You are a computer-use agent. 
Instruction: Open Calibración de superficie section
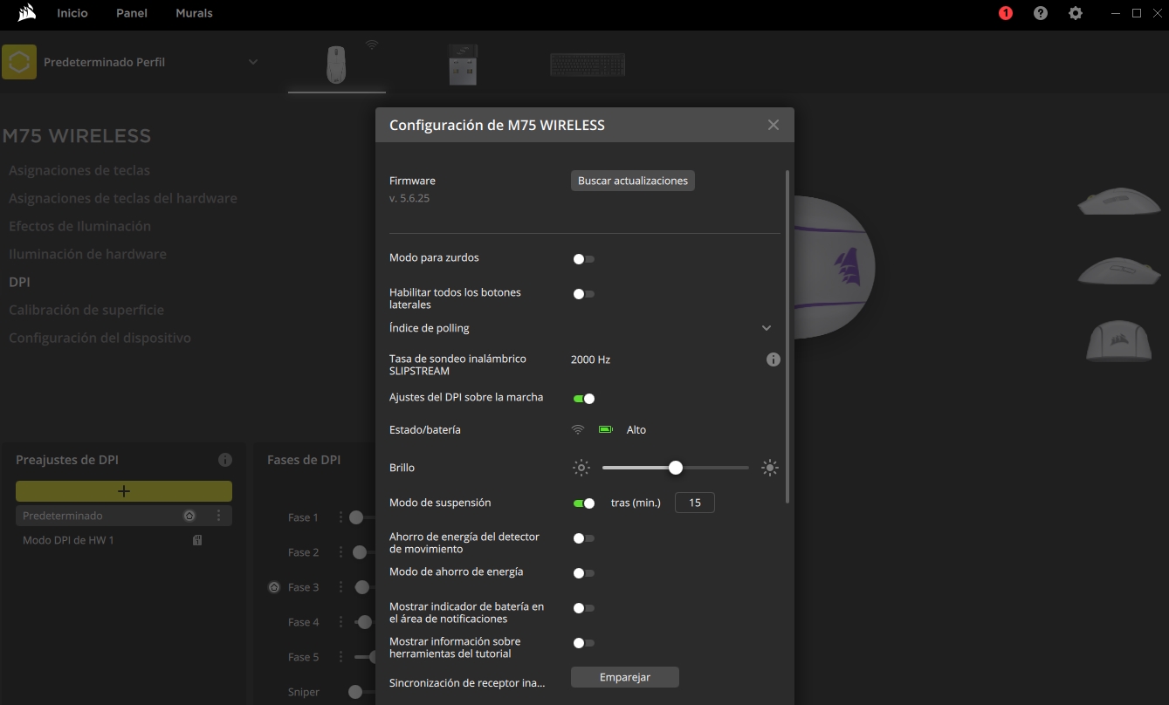pos(86,310)
